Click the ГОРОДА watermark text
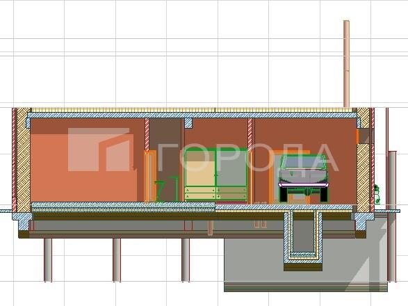 coord(249,158)
